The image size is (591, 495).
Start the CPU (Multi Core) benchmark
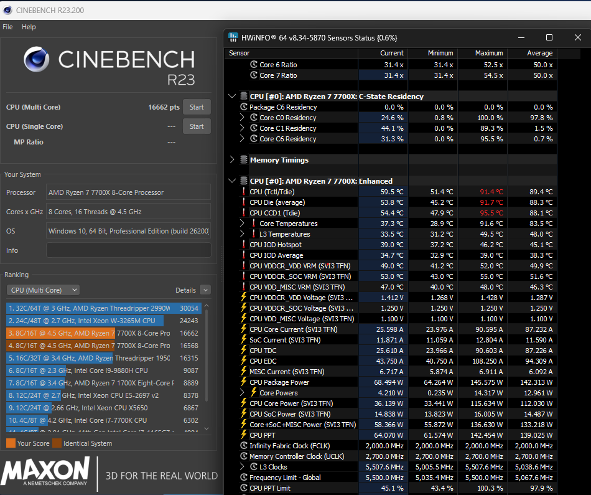(x=197, y=106)
